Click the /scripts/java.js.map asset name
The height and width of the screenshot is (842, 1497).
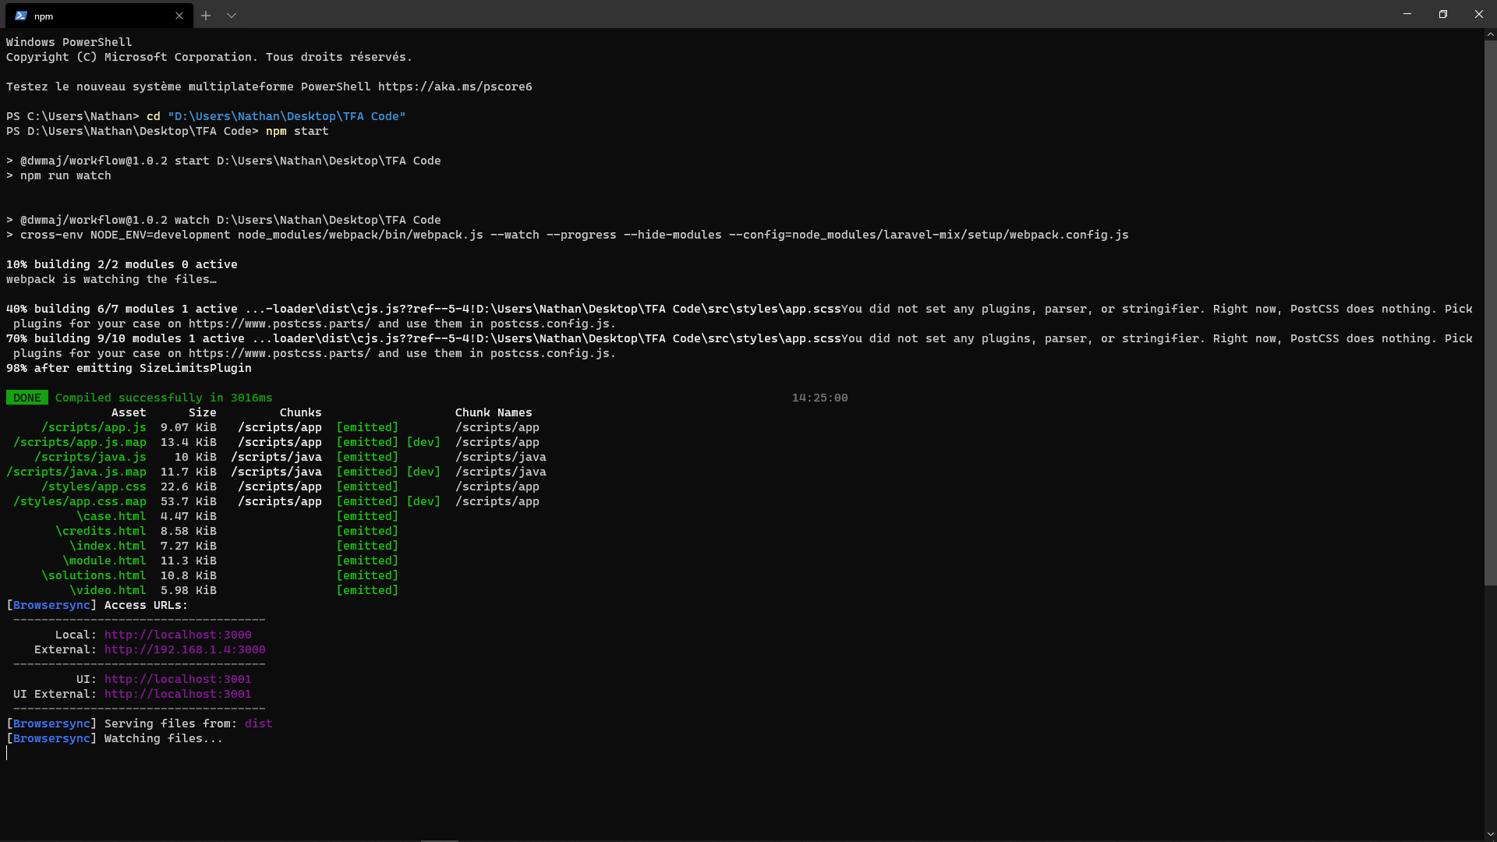76,472
